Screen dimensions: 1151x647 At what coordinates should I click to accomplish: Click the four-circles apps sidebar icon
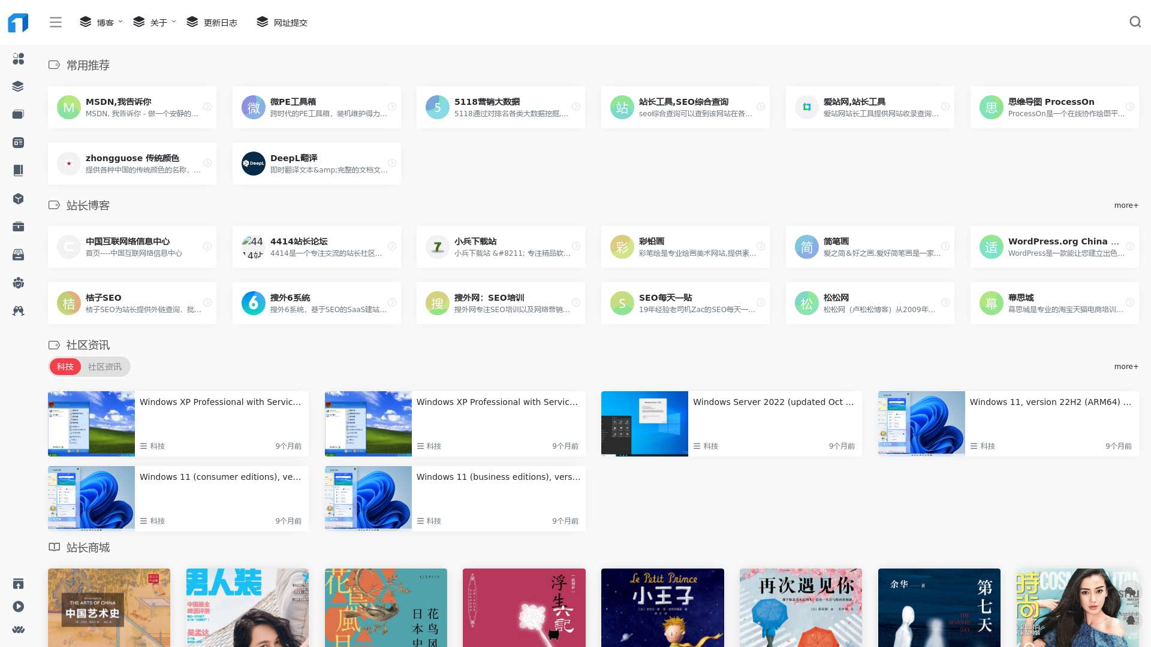pos(19,59)
